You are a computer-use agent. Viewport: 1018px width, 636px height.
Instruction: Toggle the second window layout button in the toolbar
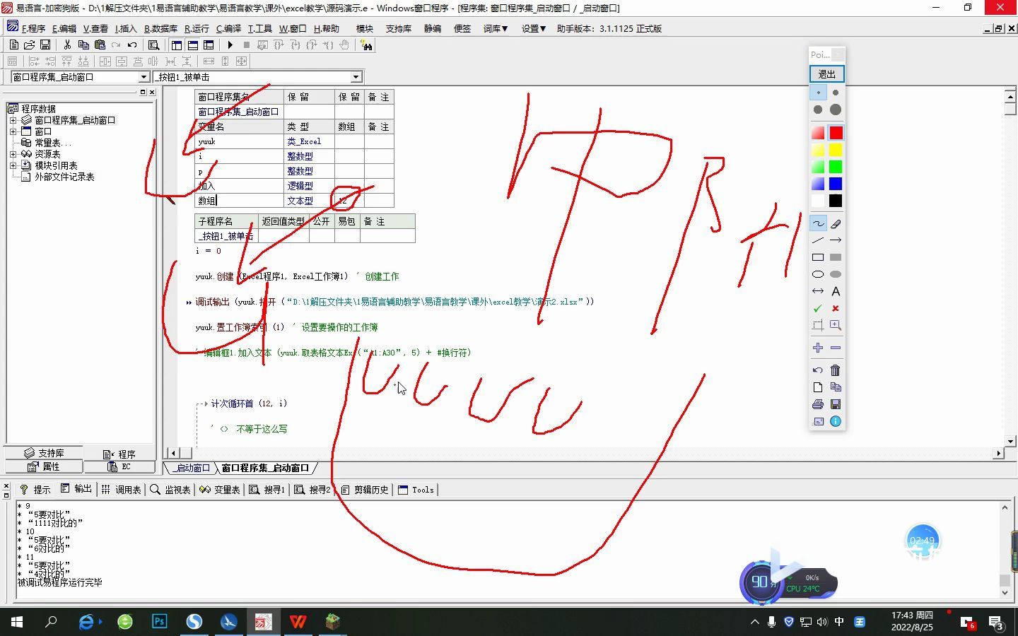(x=192, y=45)
